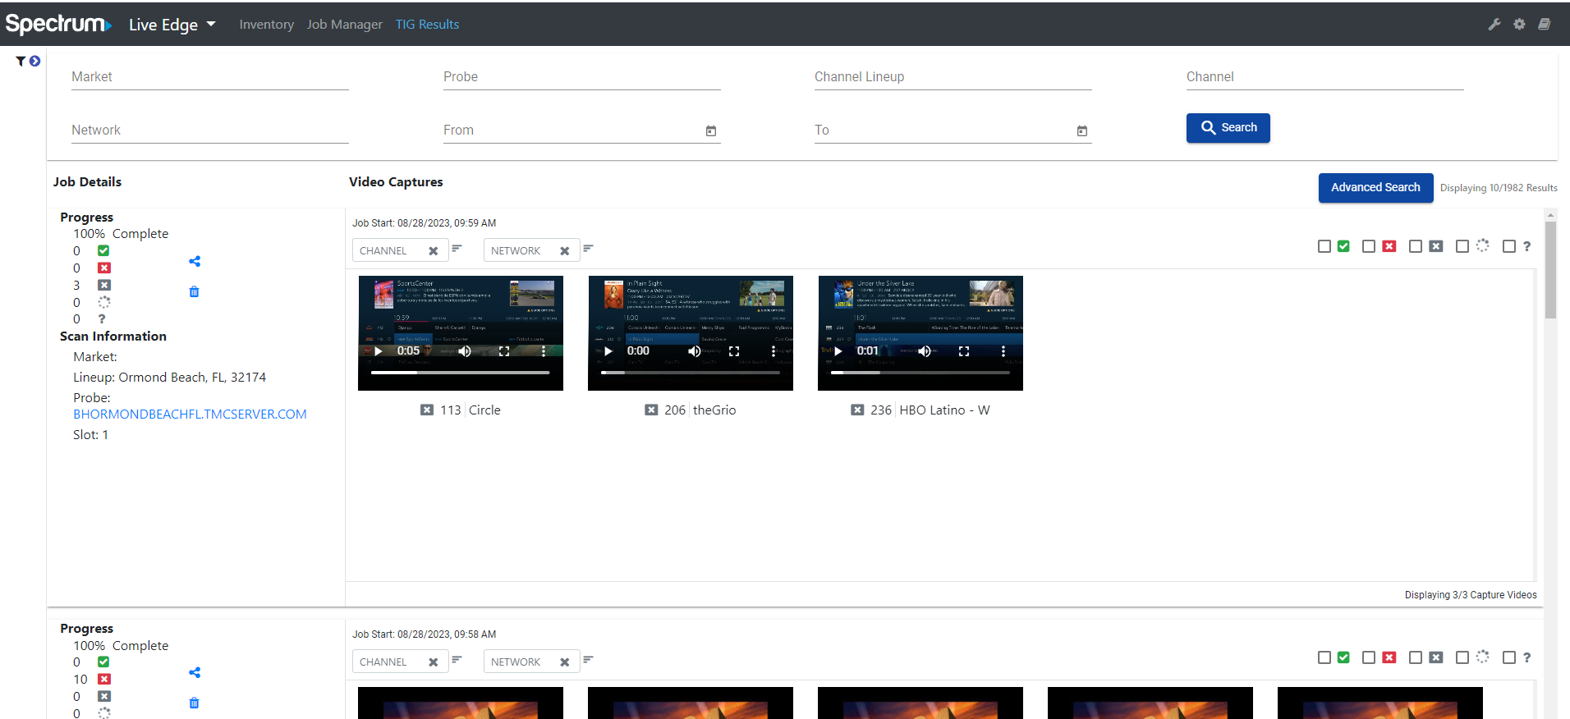Seek within the 113 Circle video progress bar
Viewport: 1570px width, 719px height.
coord(460,373)
